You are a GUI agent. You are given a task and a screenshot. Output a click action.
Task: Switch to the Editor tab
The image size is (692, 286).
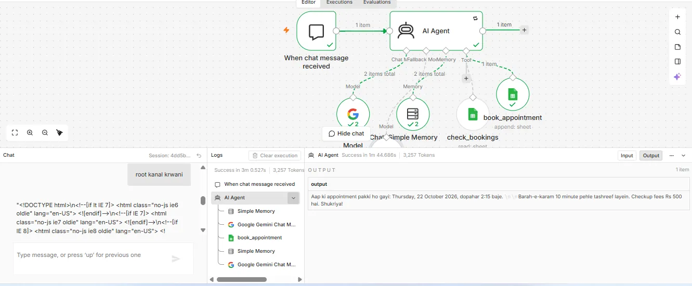308,3
